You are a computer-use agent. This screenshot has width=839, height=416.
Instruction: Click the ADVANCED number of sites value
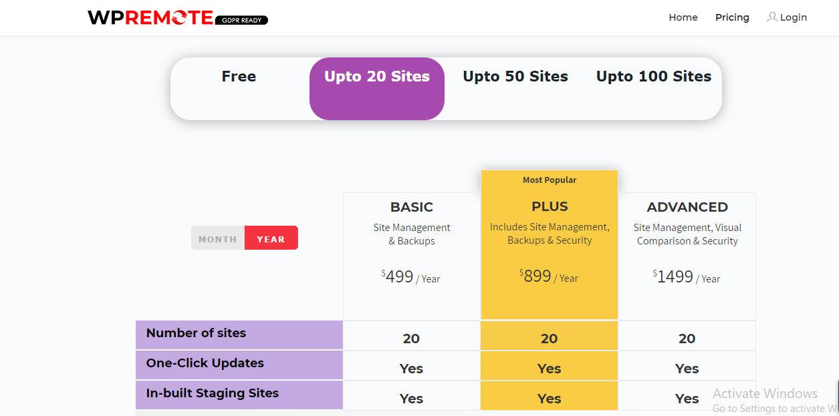pos(687,339)
